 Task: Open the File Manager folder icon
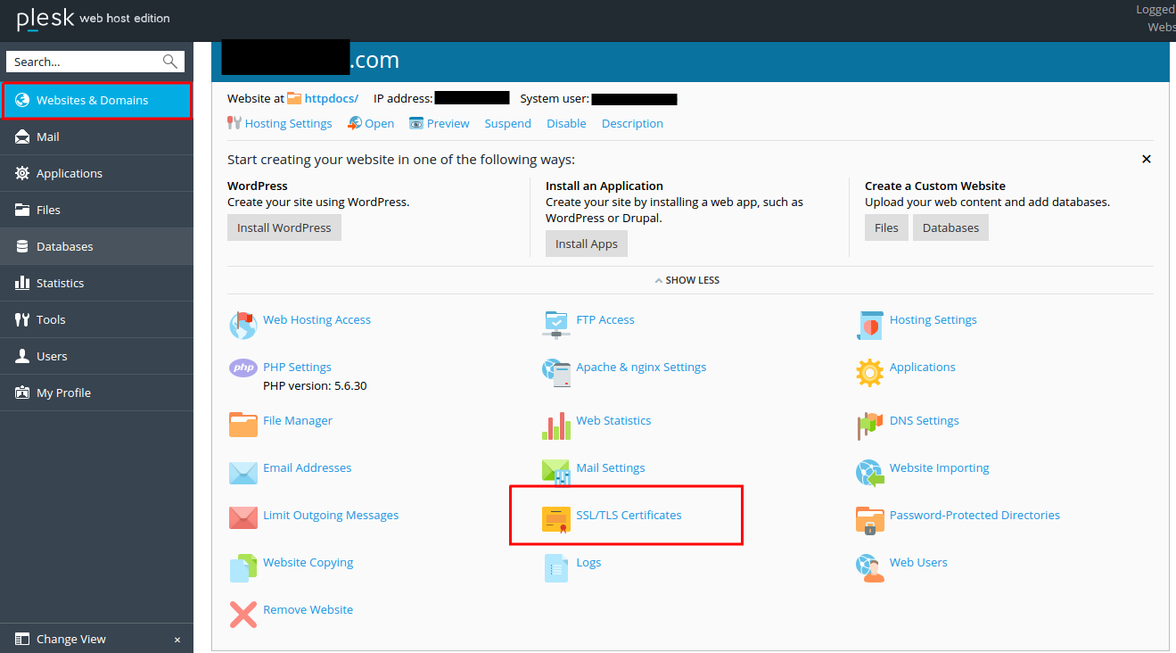(x=243, y=424)
